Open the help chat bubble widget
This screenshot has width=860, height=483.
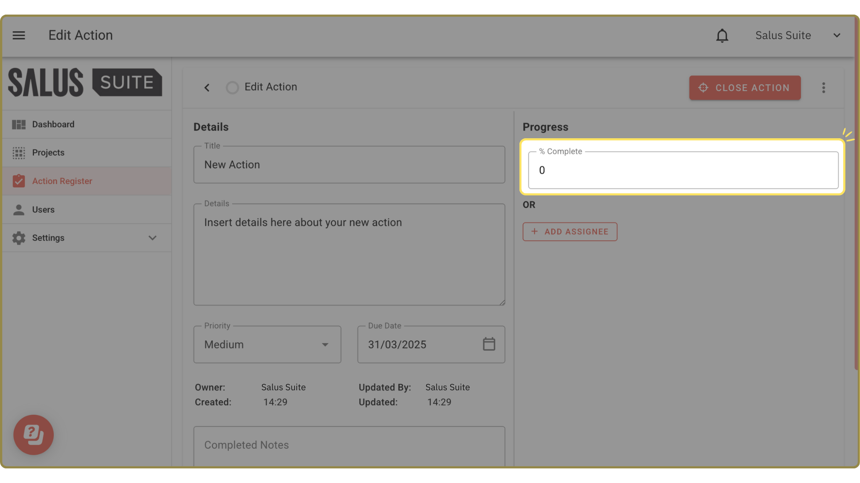(x=34, y=434)
